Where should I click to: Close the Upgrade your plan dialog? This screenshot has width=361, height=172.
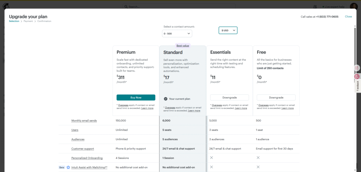point(348,16)
